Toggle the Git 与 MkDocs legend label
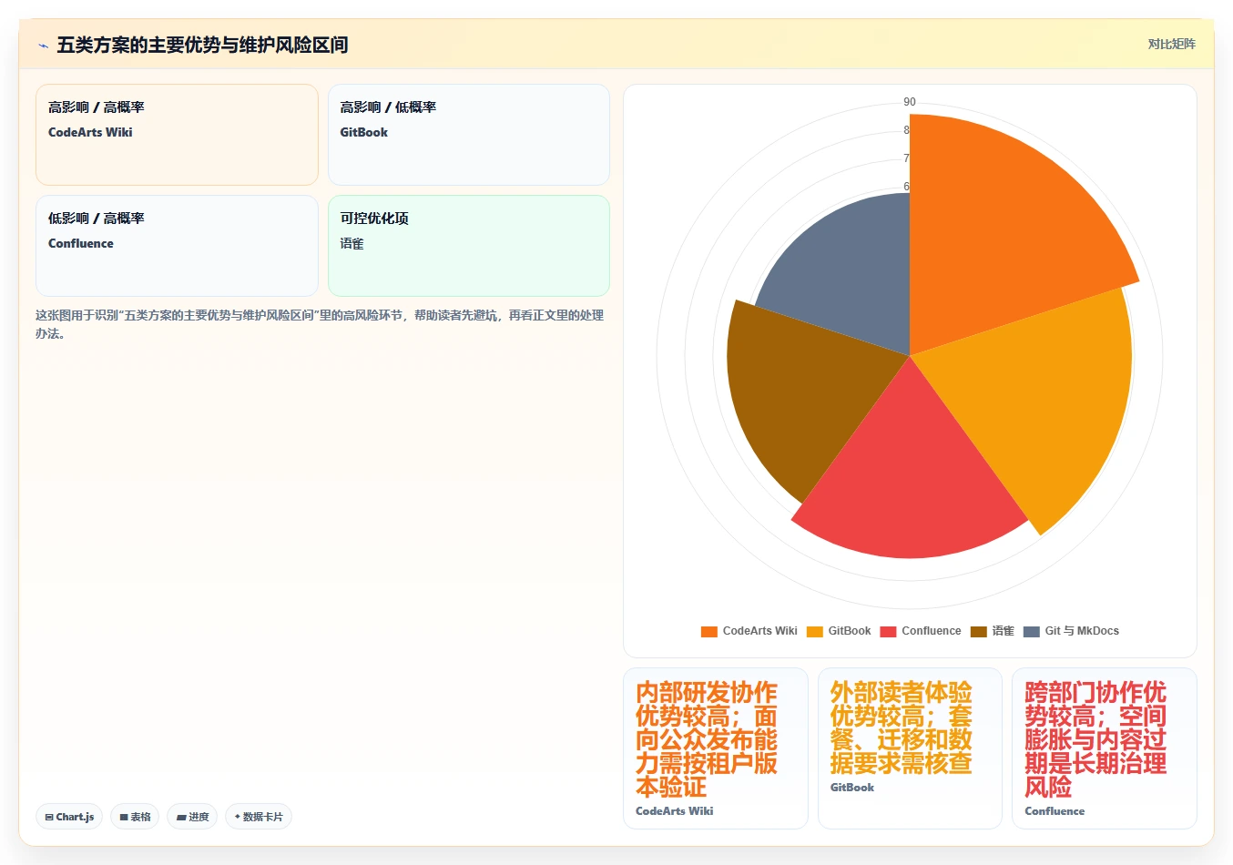Viewport: 1233px width, 865px height. tap(1082, 631)
